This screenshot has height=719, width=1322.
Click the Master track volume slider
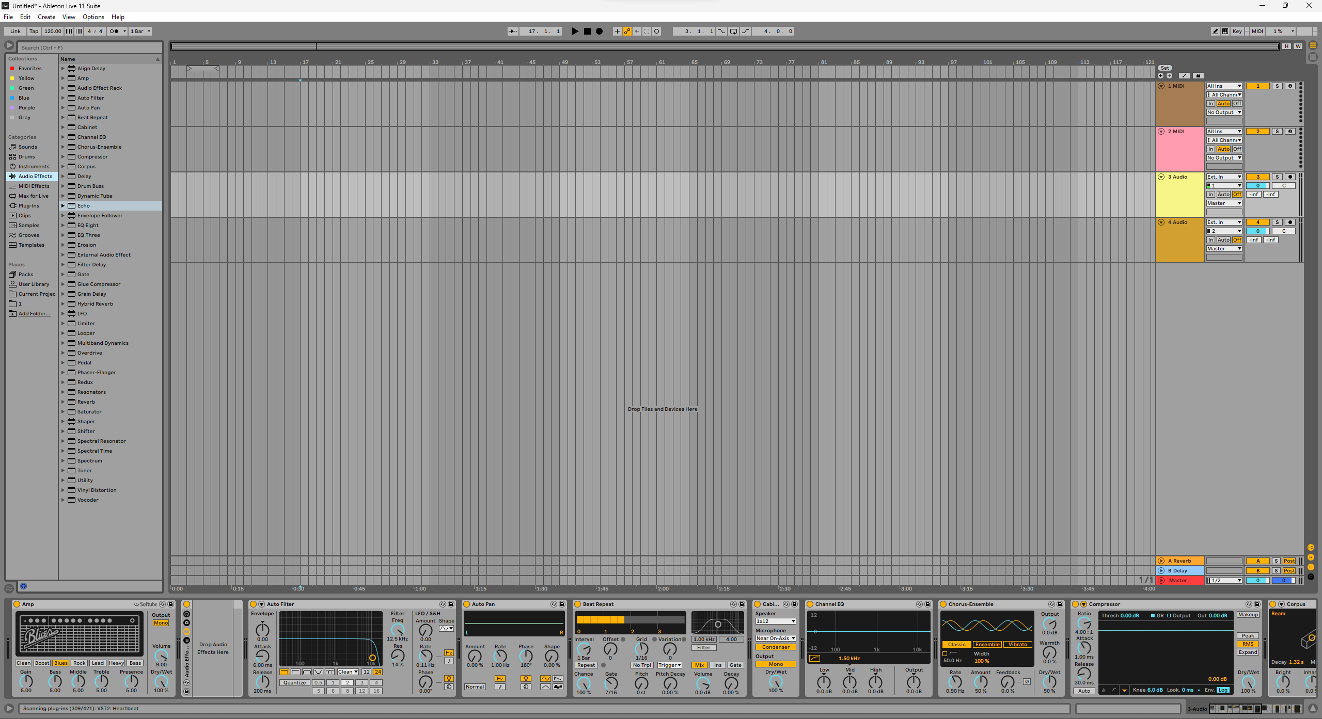coord(1257,580)
